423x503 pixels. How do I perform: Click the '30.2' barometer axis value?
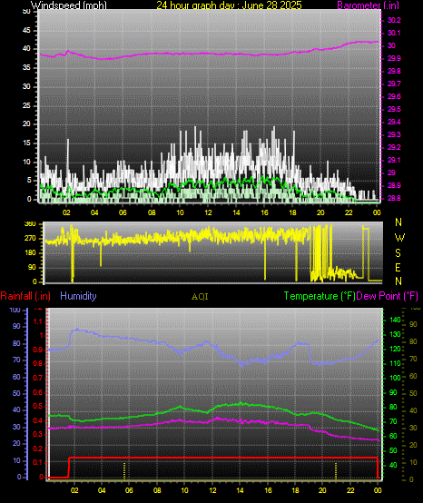[x=394, y=20]
